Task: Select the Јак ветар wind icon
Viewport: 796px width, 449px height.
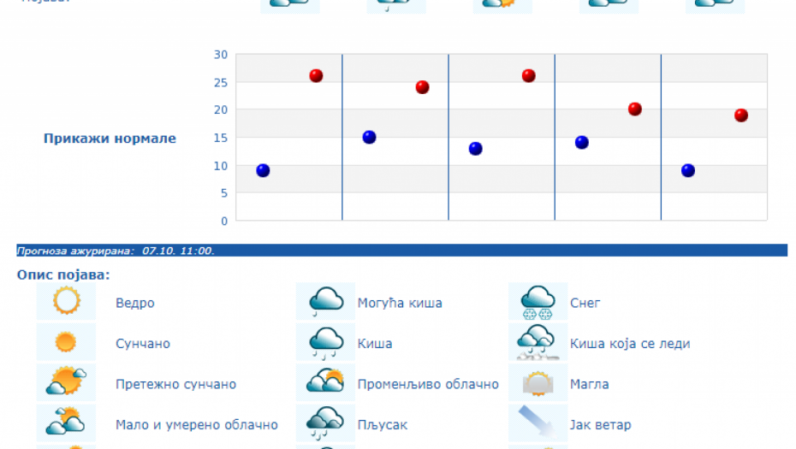Action: [538, 423]
